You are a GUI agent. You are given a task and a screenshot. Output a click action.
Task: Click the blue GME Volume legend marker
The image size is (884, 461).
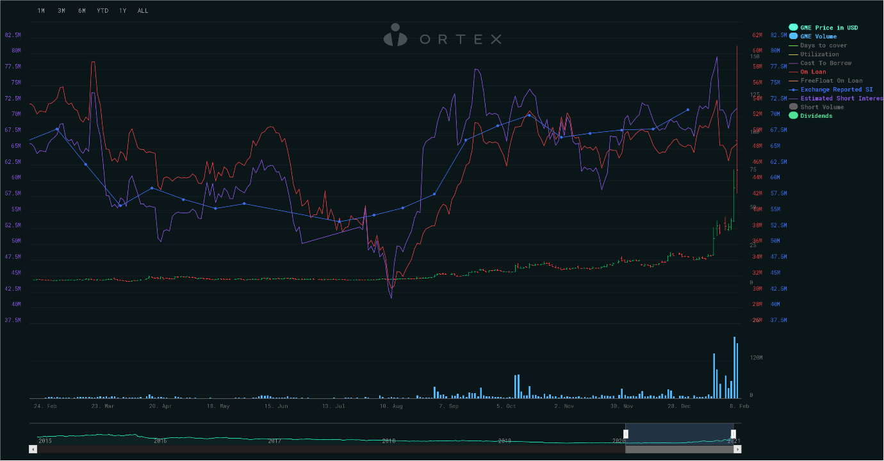point(793,36)
